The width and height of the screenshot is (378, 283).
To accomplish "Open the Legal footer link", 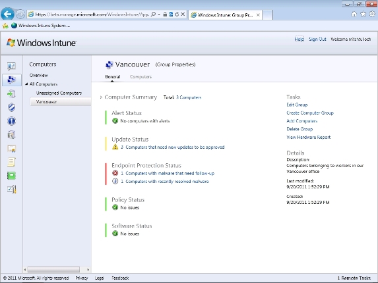I will [x=100, y=278].
